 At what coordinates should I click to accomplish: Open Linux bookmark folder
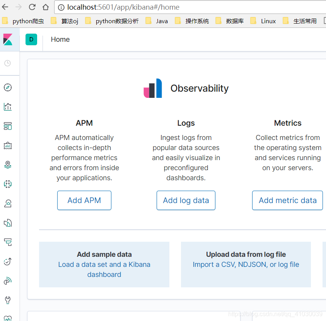click(263, 21)
